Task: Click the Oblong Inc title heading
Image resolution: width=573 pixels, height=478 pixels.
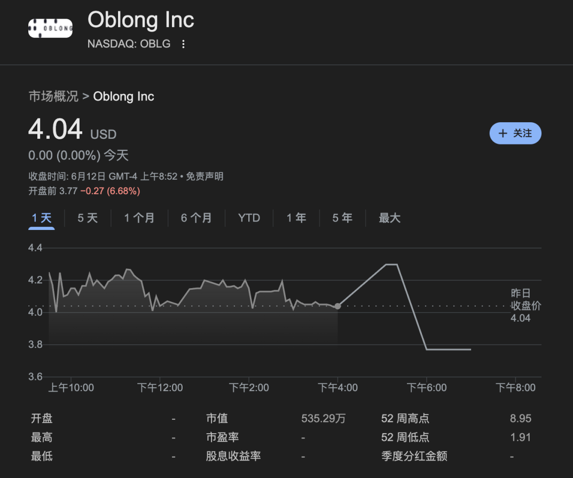Action: click(141, 20)
